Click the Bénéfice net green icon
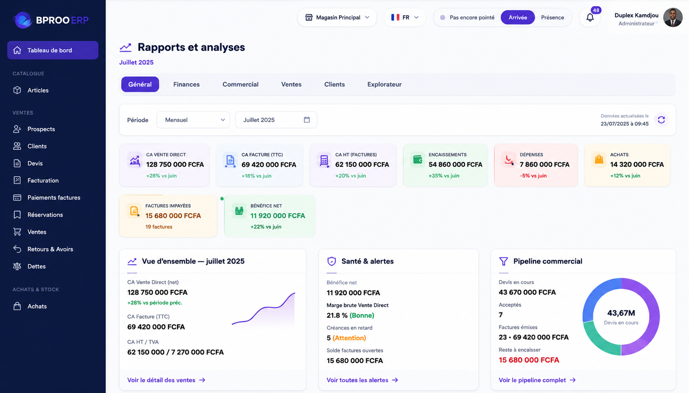689x393 pixels. tap(239, 211)
